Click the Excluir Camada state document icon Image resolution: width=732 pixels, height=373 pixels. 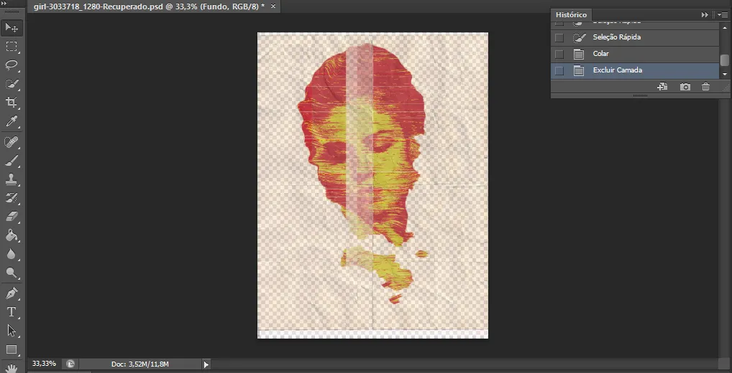pyautogui.click(x=579, y=71)
